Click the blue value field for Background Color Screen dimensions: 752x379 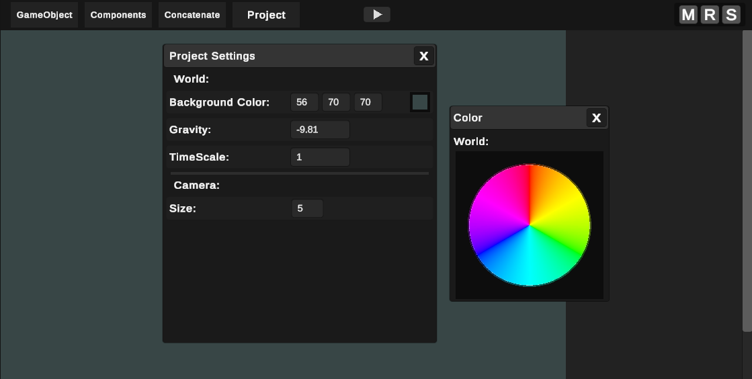[x=368, y=102]
